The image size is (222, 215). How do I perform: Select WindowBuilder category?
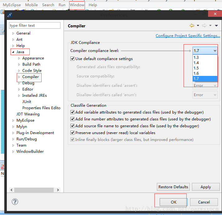pyautogui.click(x=30, y=152)
